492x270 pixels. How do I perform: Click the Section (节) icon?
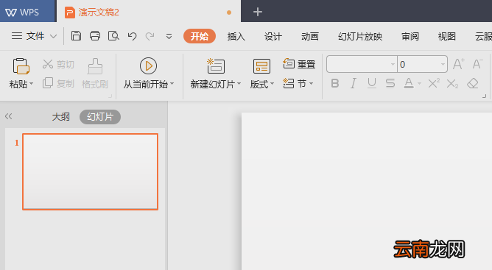click(289, 83)
